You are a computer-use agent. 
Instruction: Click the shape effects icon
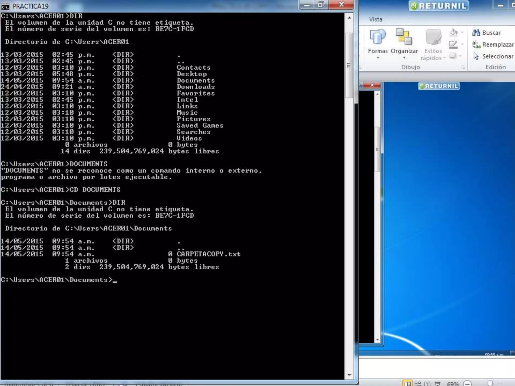coord(453,56)
